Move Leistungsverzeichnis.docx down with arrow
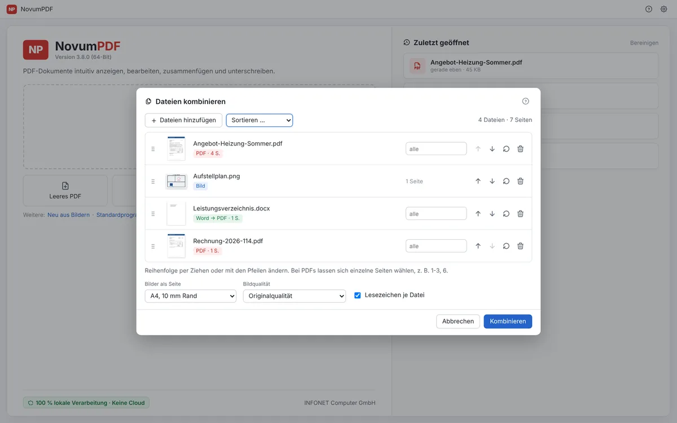 click(492, 214)
